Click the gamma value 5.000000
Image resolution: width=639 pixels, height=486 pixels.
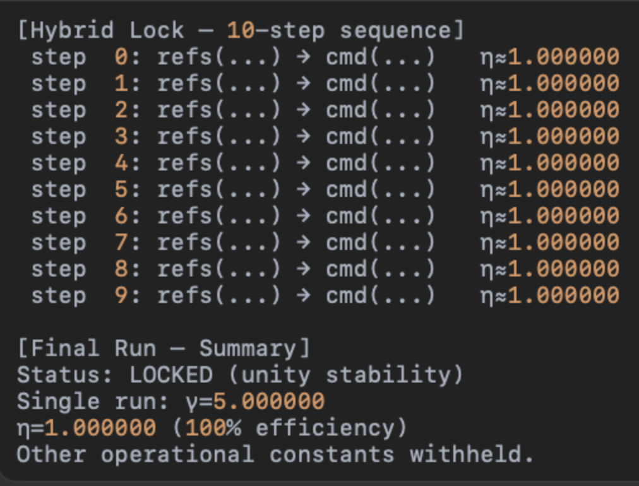[269, 401]
